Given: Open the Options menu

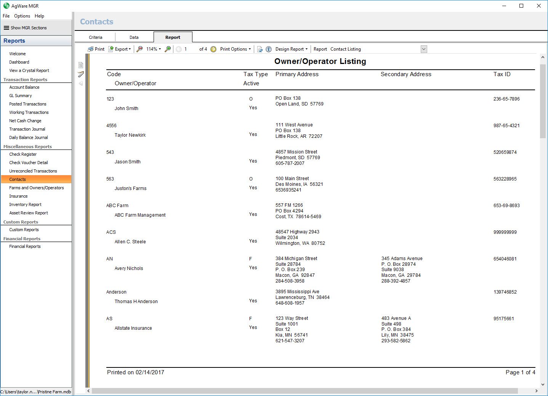Looking at the screenshot, I should [x=22, y=16].
